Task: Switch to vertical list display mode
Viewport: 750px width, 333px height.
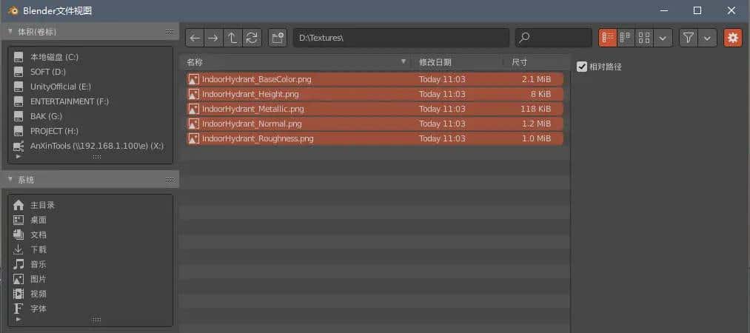Action: tap(608, 38)
